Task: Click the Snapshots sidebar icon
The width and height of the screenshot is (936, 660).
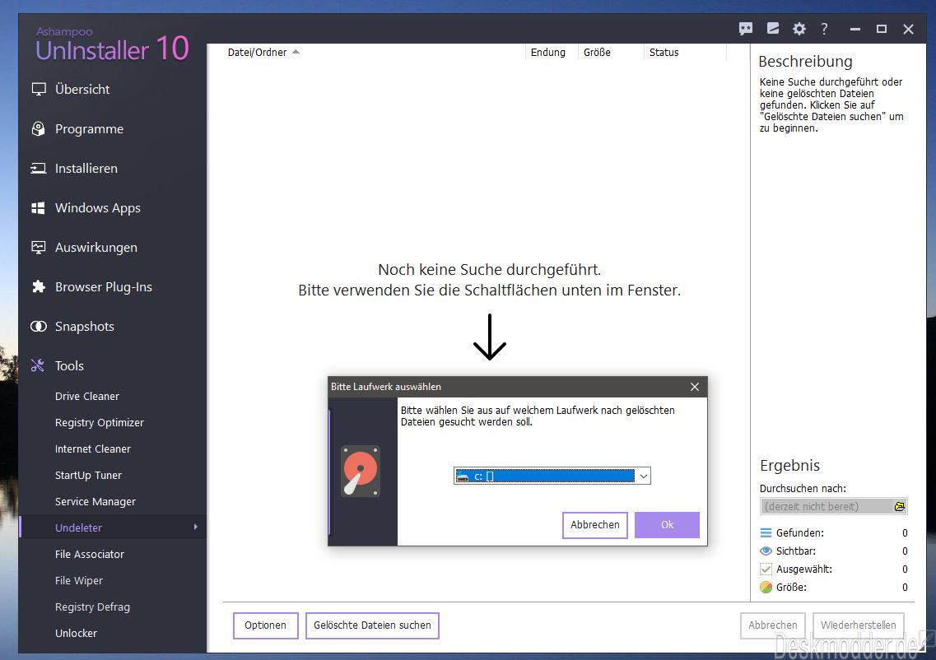Action: 39,327
